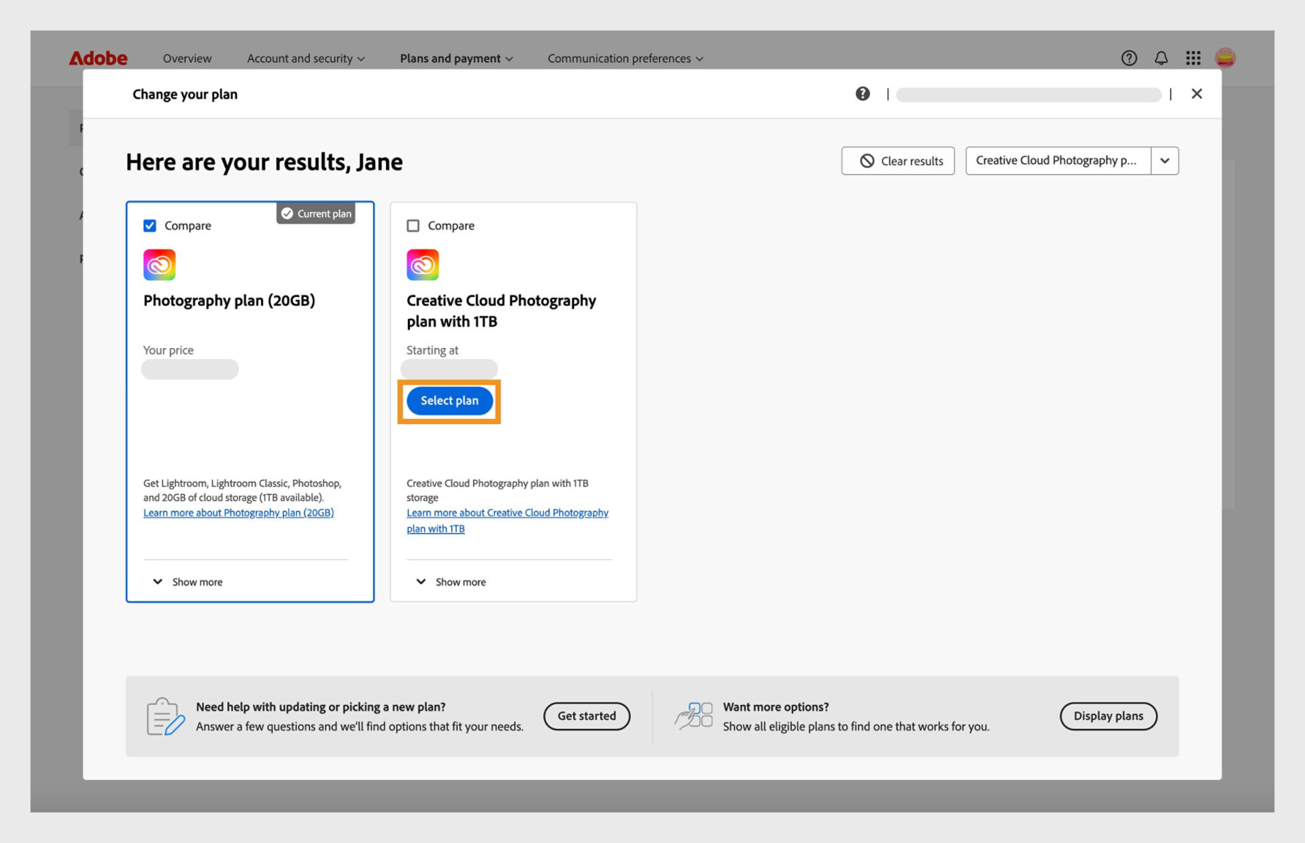Click the Adobe logo

tap(98, 58)
